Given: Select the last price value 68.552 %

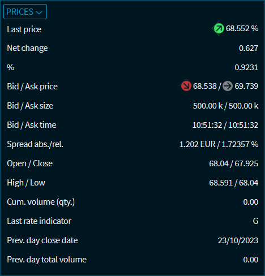Looking at the screenshot, I should pos(242,28).
